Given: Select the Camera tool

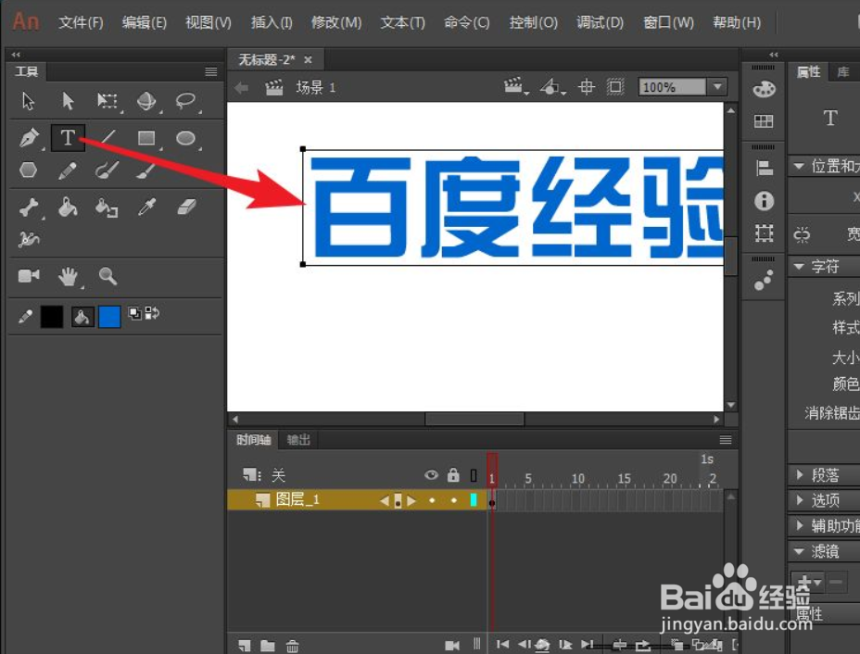Looking at the screenshot, I should coord(29,276).
